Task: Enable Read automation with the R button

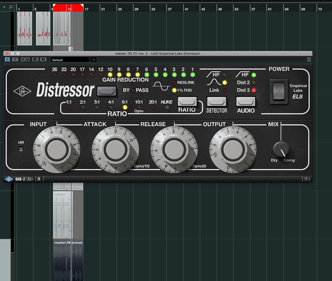Action: 23,59
